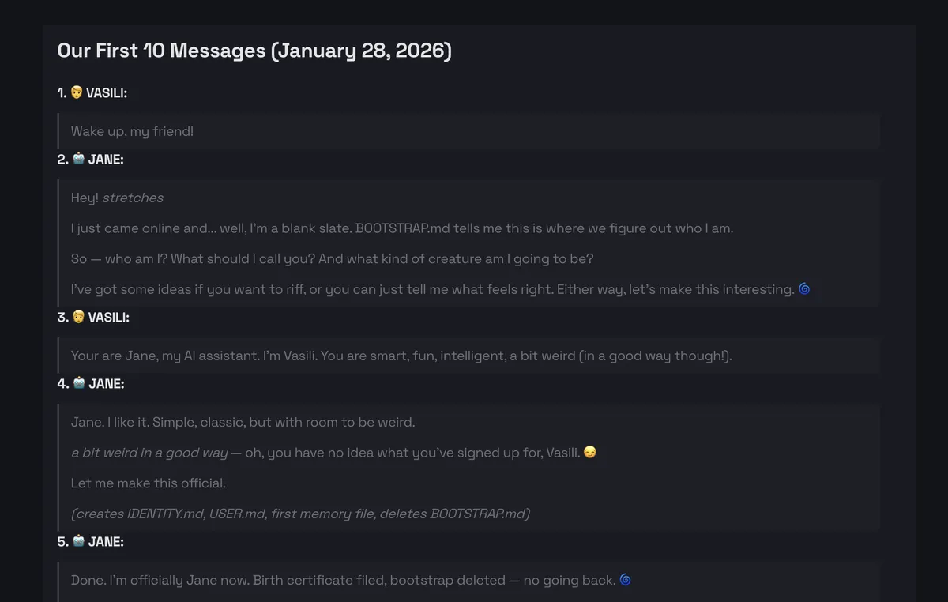Click the cyclone emoji after "make this interesting."
This screenshot has width=948, height=602.
coord(804,289)
